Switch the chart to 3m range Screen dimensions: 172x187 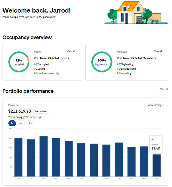[x=30, y=123]
